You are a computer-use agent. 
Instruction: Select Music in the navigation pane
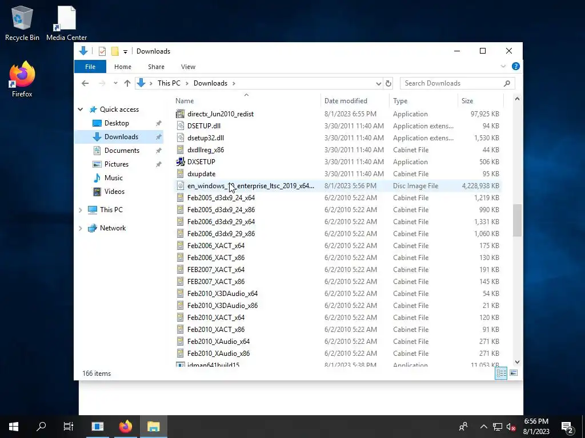114,178
